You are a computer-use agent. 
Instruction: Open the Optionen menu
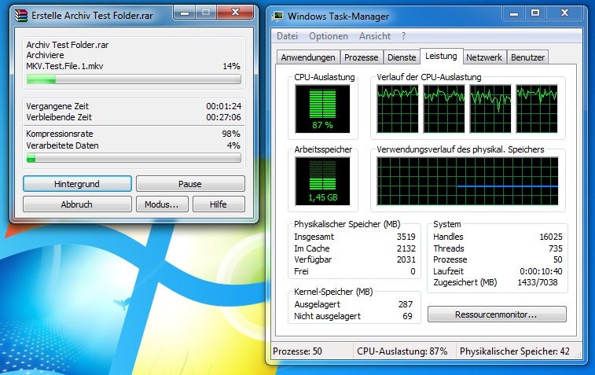(x=329, y=36)
